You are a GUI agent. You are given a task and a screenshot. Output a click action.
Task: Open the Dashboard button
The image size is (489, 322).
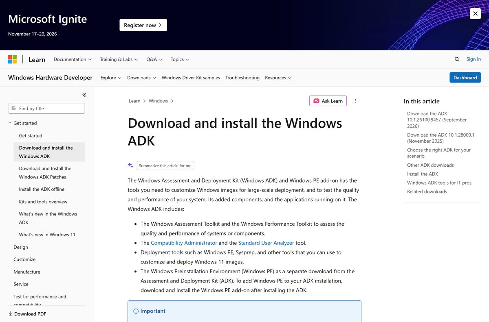pos(465,78)
